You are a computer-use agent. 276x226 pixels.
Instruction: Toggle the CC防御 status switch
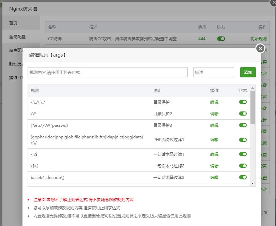[221, 39]
